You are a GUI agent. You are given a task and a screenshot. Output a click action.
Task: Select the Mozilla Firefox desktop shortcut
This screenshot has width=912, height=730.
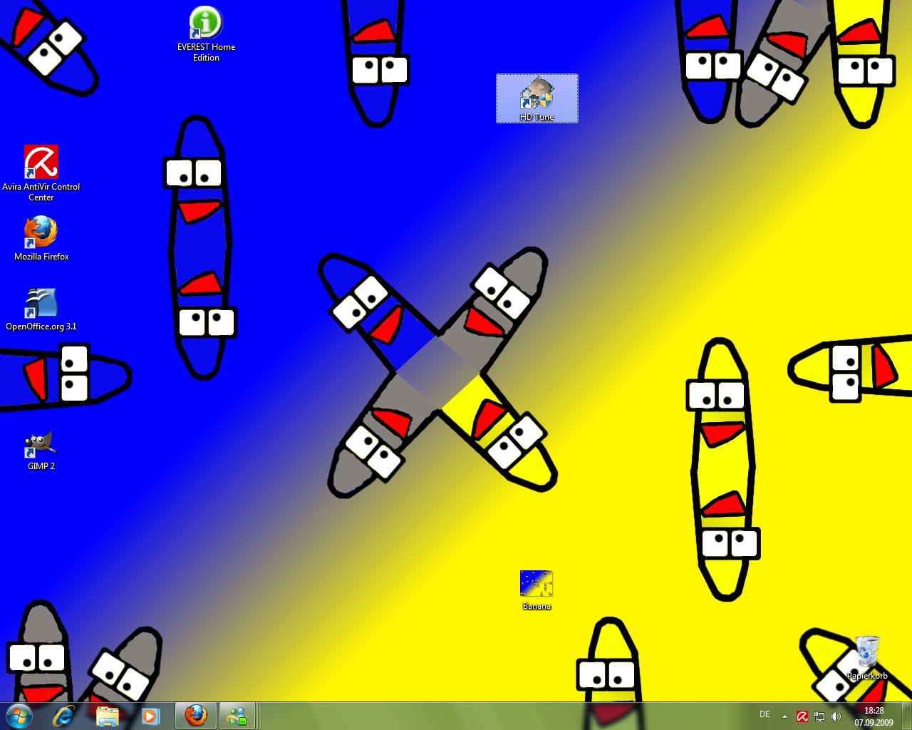click(x=41, y=232)
